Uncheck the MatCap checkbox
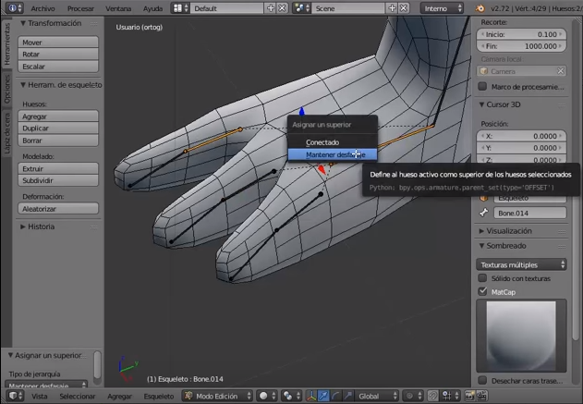Image resolution: width=583 pixels, height=404 pixels. pyautogui.click(x=482, y=291)
